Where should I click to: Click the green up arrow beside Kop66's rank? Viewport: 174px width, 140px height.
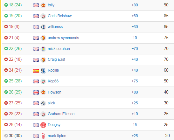coord(6,81)
